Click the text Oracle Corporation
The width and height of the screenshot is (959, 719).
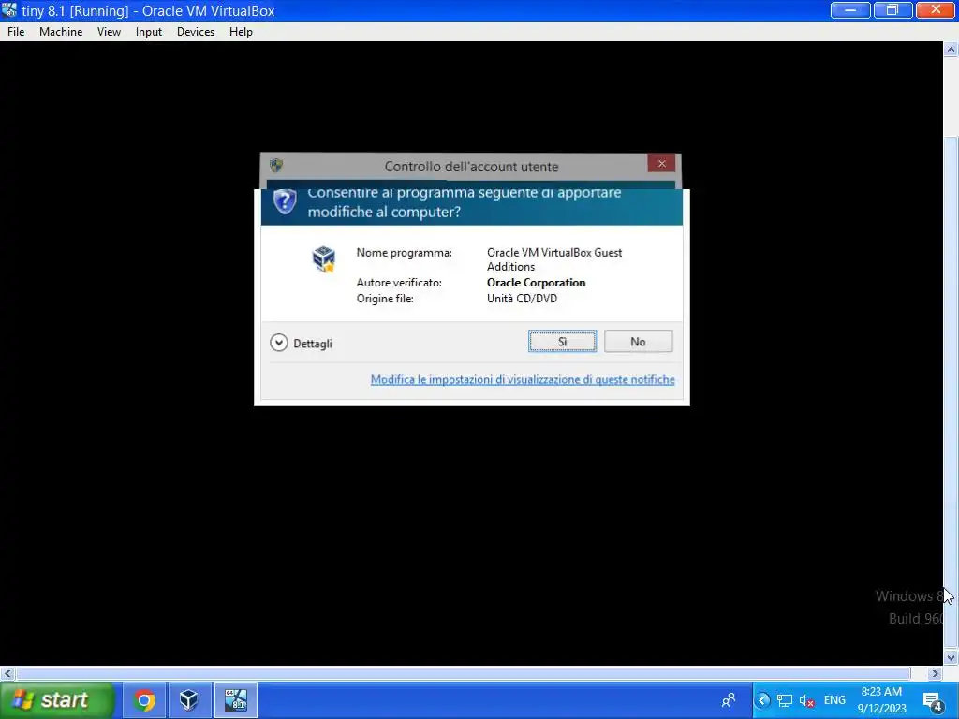click(x=536, y=283)
